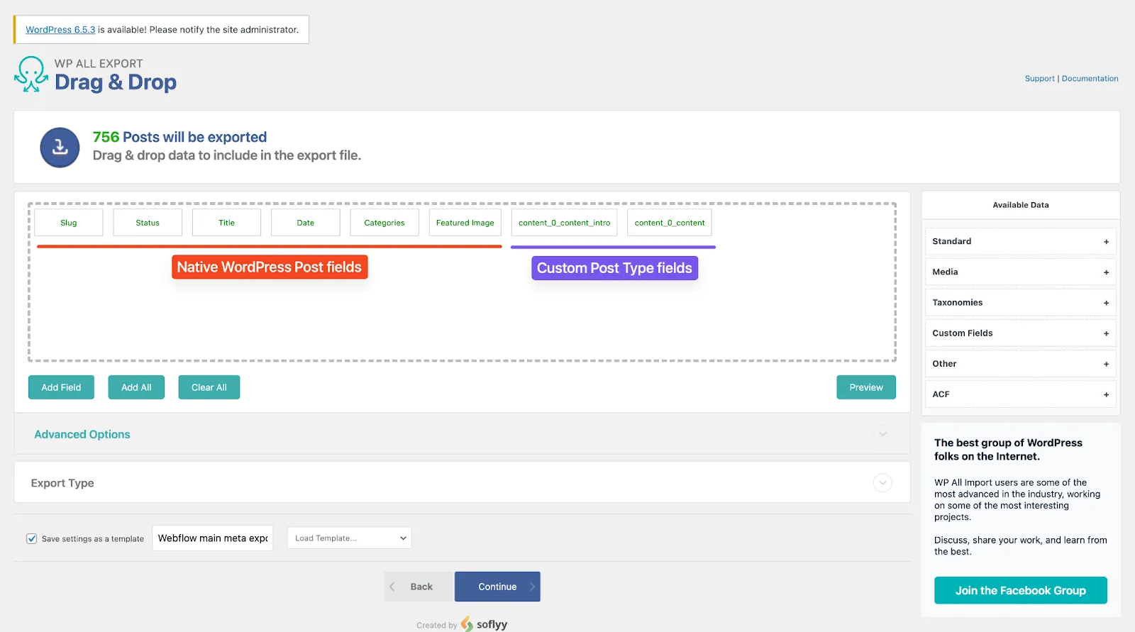Select the Featured Image export field
This screenshot has width=1135, height=632.
[465, 223]
